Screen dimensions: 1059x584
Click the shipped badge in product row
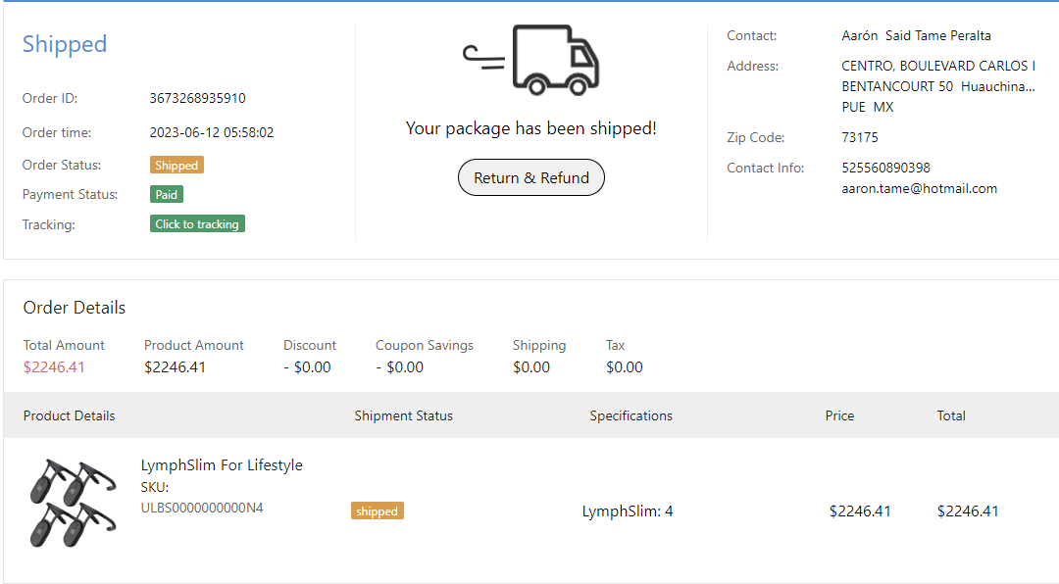click(x=377, y=511)
